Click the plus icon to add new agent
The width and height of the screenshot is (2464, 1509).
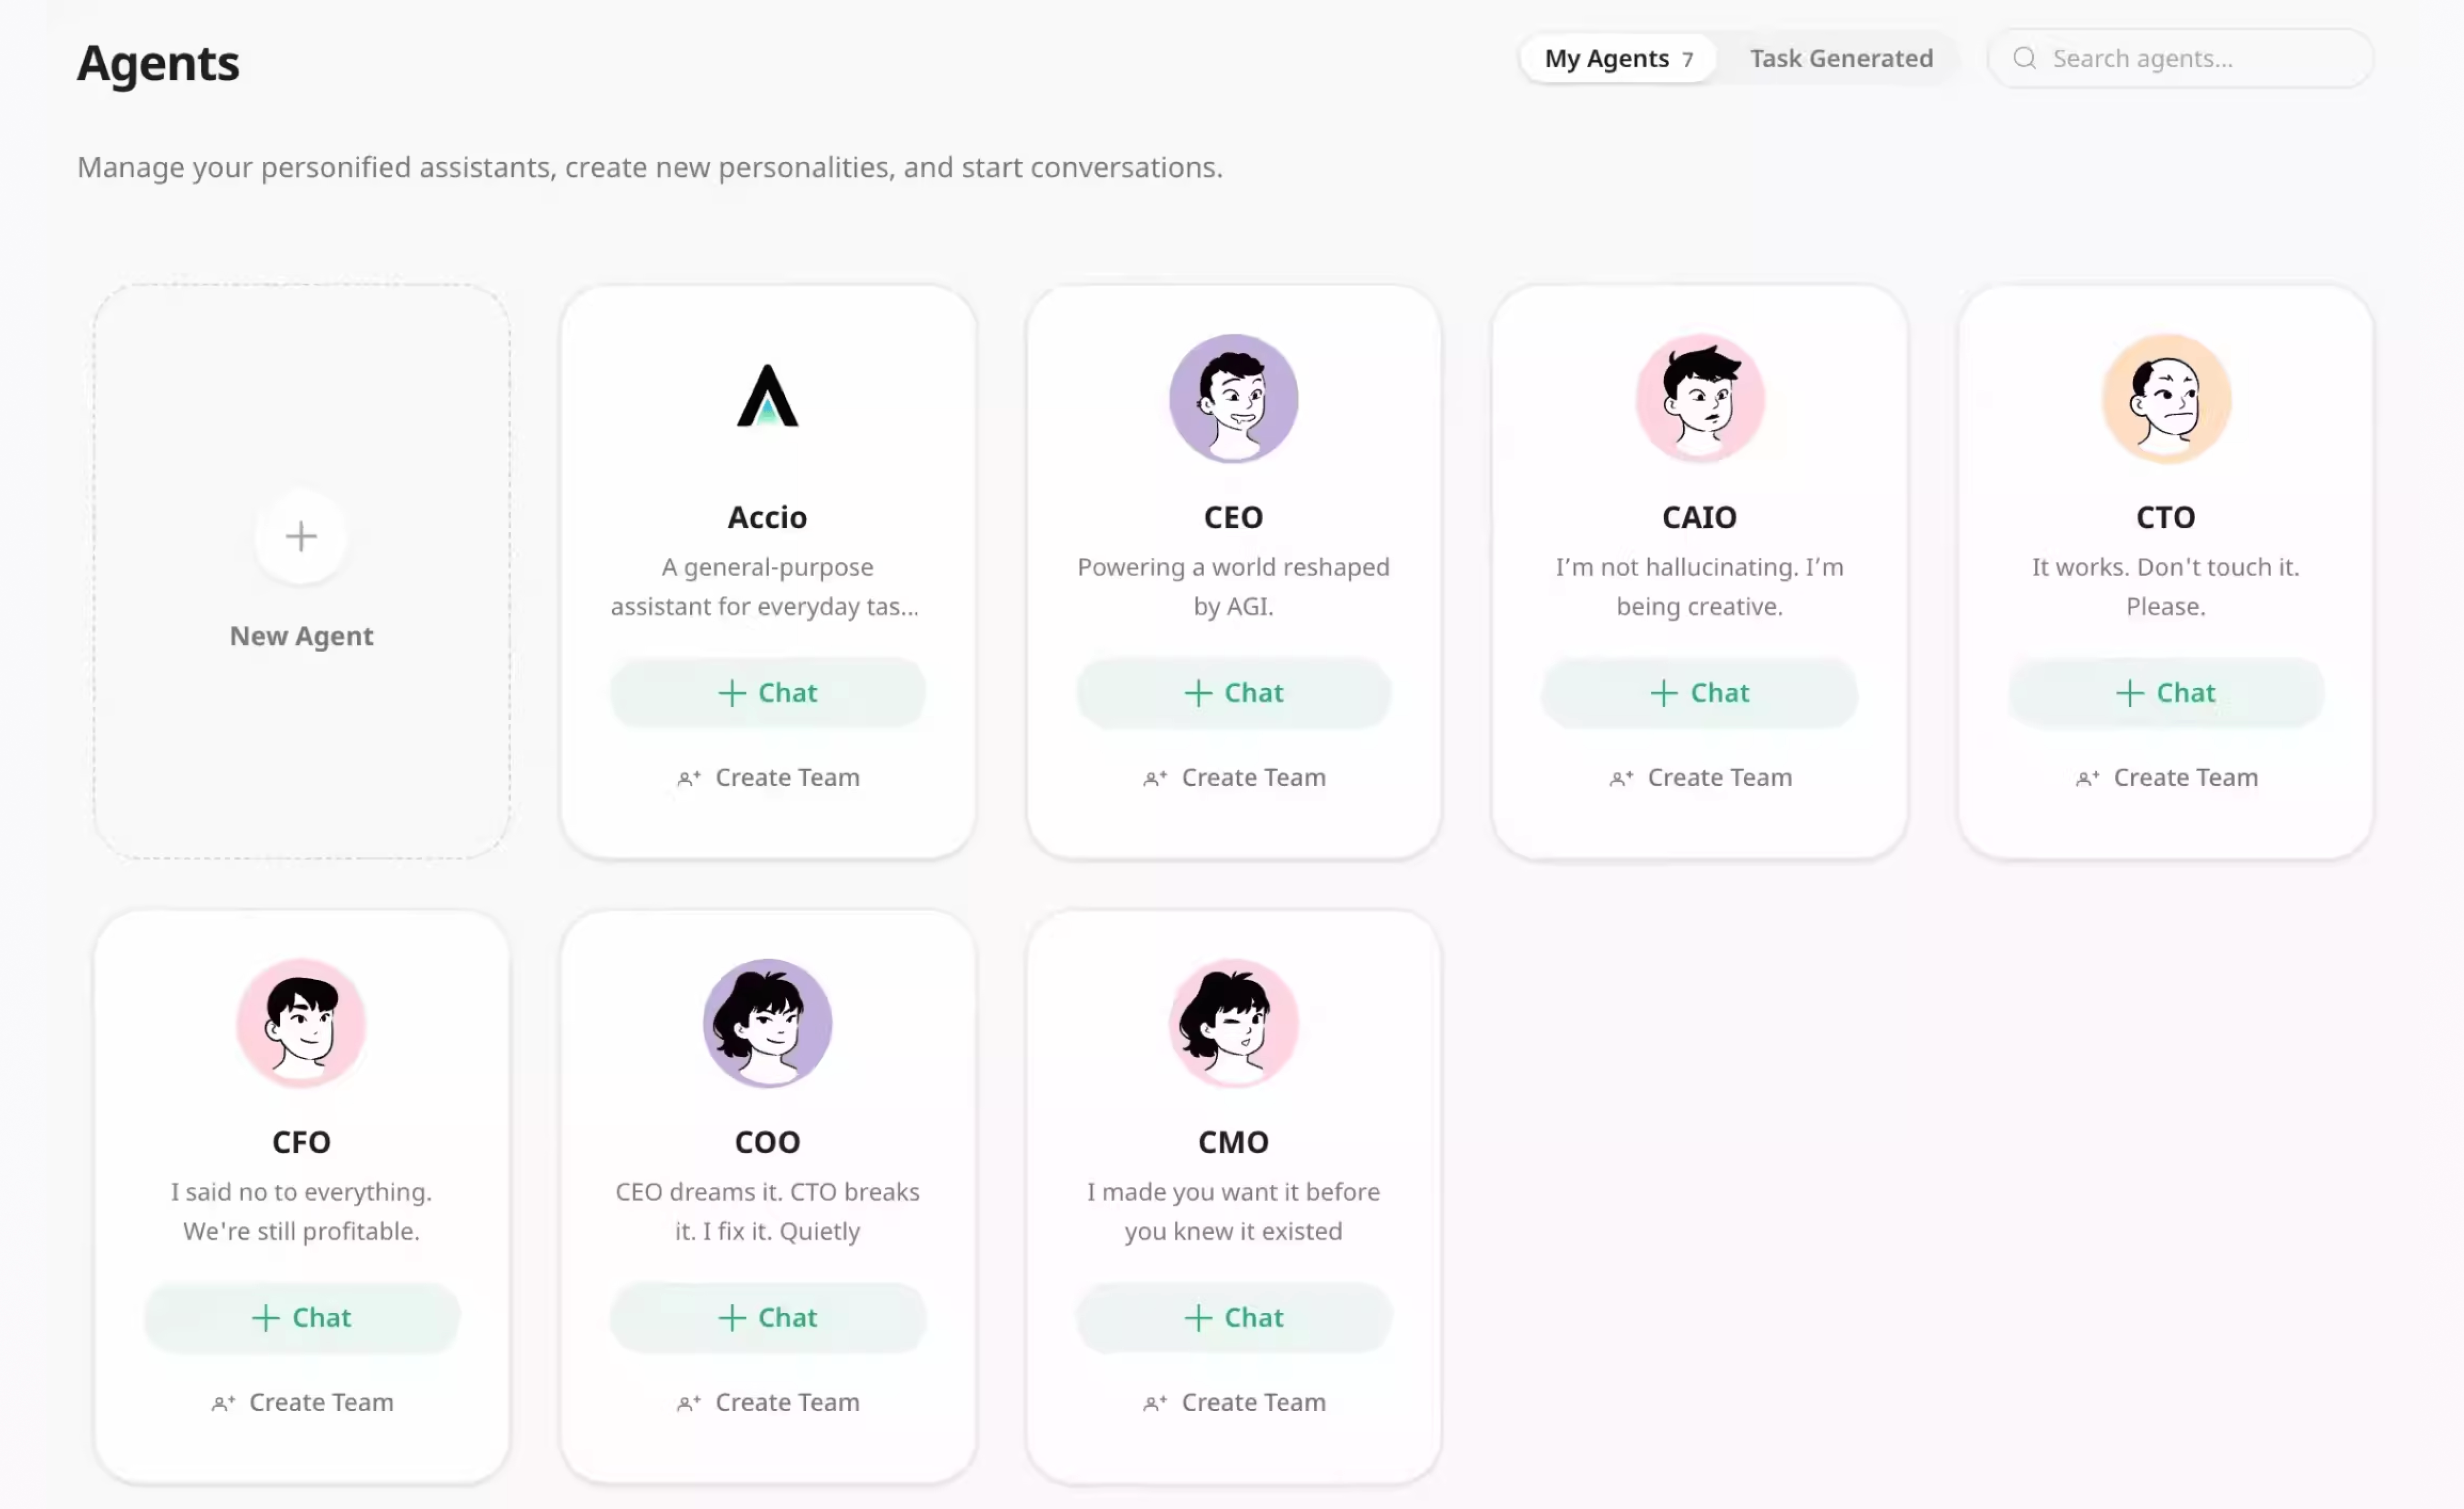pyautogui.click(x=301, y=537)
